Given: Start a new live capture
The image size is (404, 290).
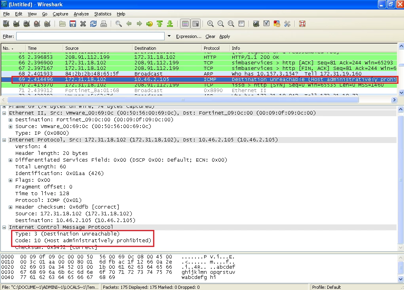Looking at the screenshot, I should click(27, 24).
